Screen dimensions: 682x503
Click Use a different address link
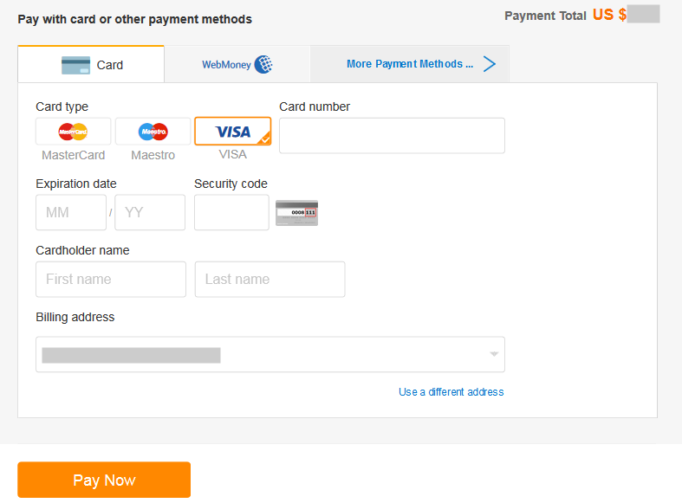pyautogui.click(x=451, y=392)
